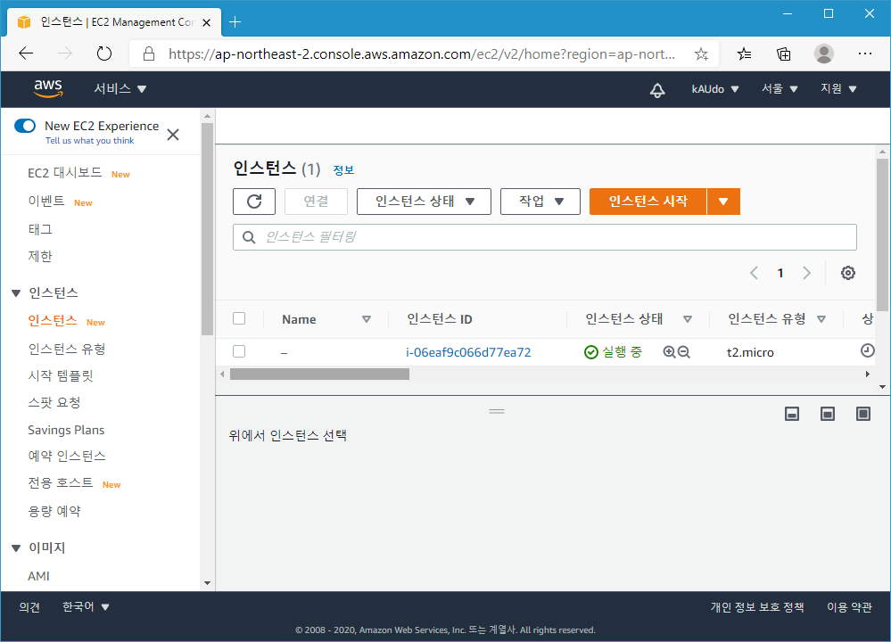Open the 인스턴스 상태 dropdown button
Viewport: 891px width, 642px height.
click(x=424, y=202)
